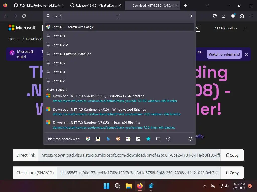
Task: Search open tabs with the tab icon
Action: 158,139
